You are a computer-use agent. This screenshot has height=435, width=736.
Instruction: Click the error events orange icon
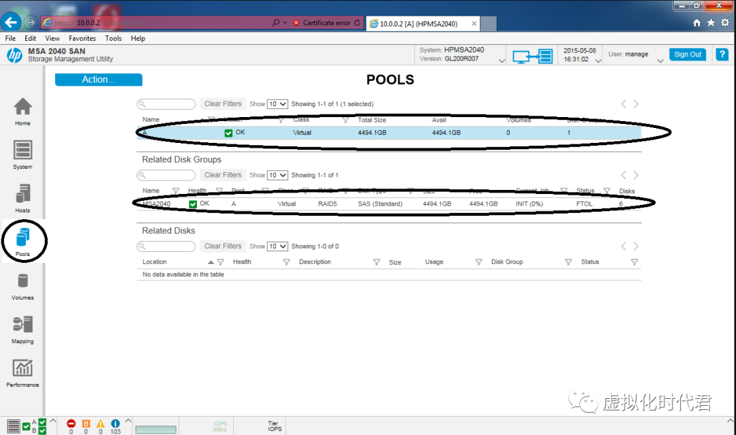86,423
